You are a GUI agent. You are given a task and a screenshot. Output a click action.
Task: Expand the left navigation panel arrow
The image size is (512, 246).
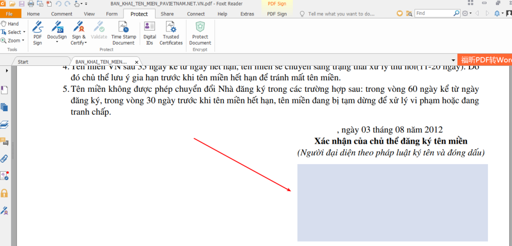pyautogui.click(x=7, y=70)
